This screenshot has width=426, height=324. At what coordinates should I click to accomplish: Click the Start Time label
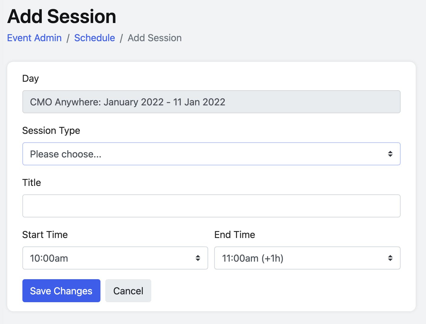click(44, 234)
